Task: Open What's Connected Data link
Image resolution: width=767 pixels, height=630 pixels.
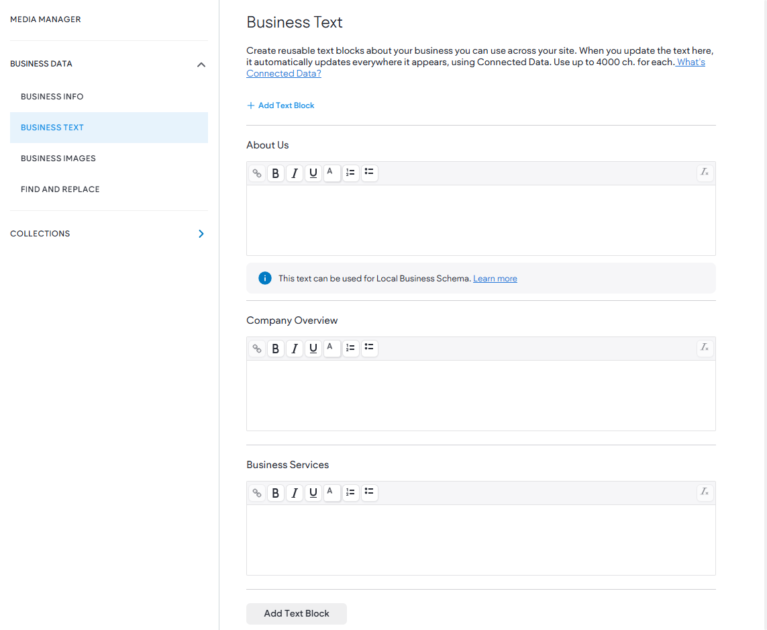Action: click(284, 73)
